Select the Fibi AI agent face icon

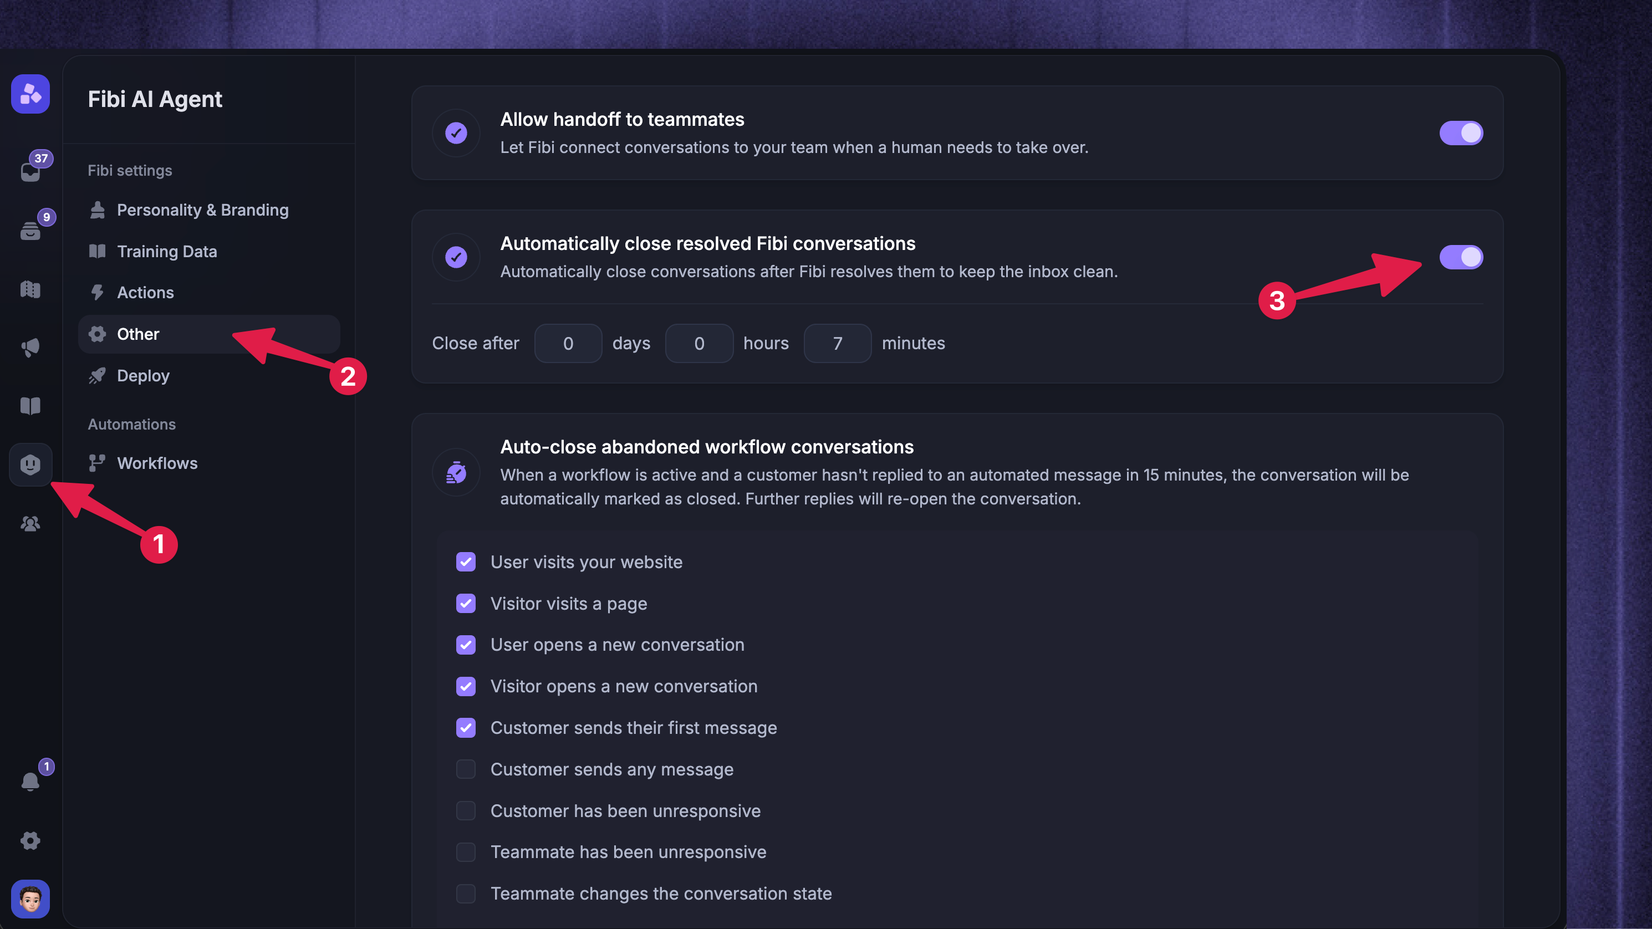click(x=30, y=464)
